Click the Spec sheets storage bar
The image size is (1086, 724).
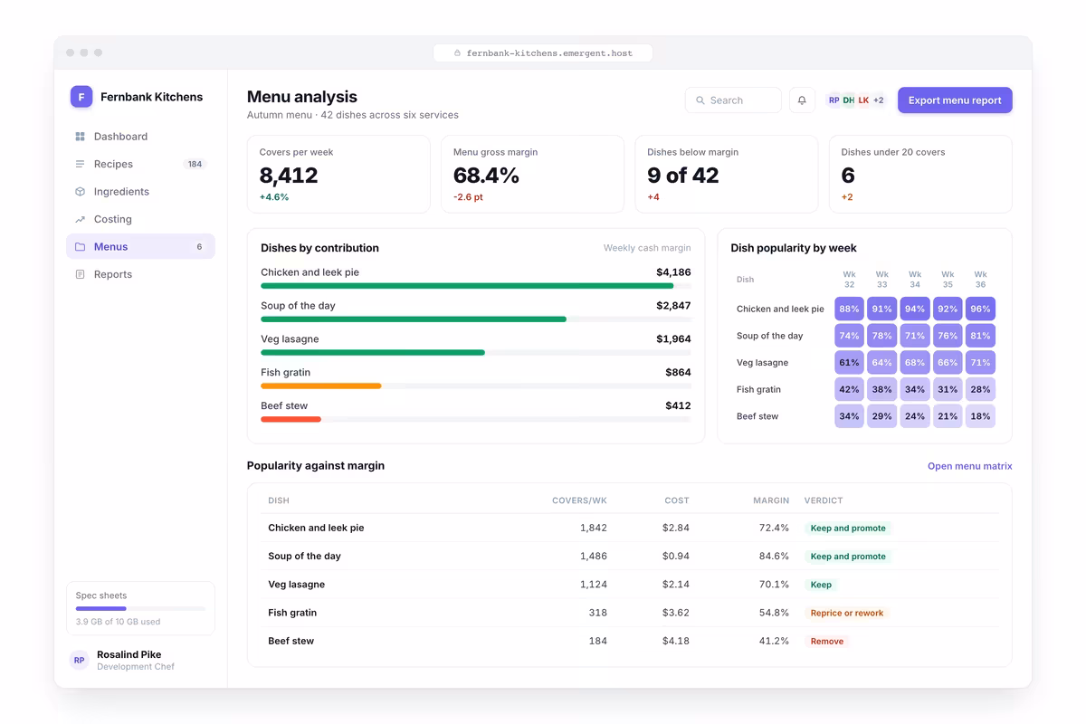click(140, 608)
